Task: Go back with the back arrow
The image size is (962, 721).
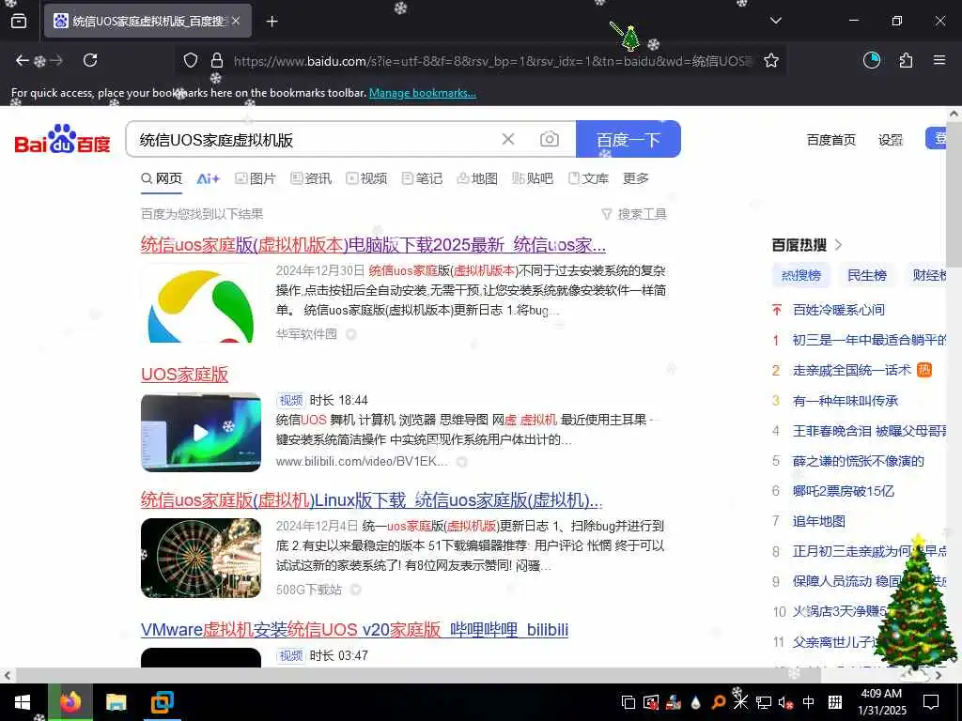Action: [x=23, y=60]
